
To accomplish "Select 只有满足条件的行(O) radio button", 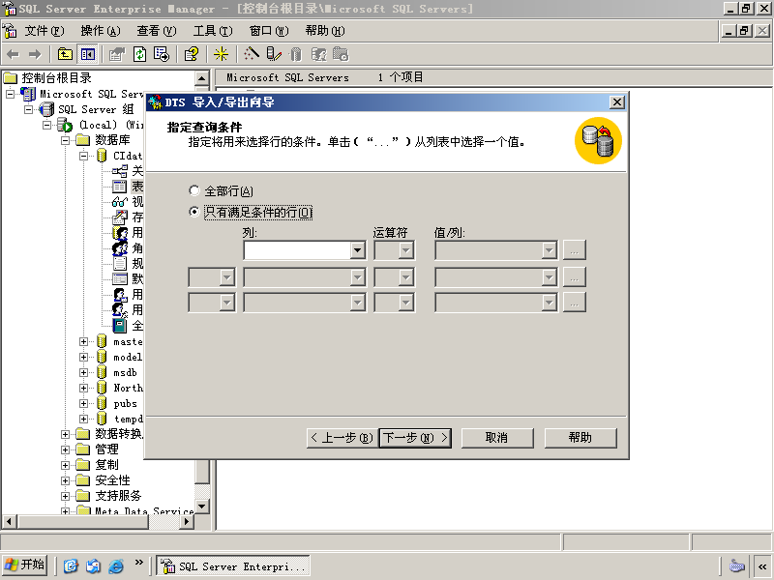I will [x=194, y=212].
